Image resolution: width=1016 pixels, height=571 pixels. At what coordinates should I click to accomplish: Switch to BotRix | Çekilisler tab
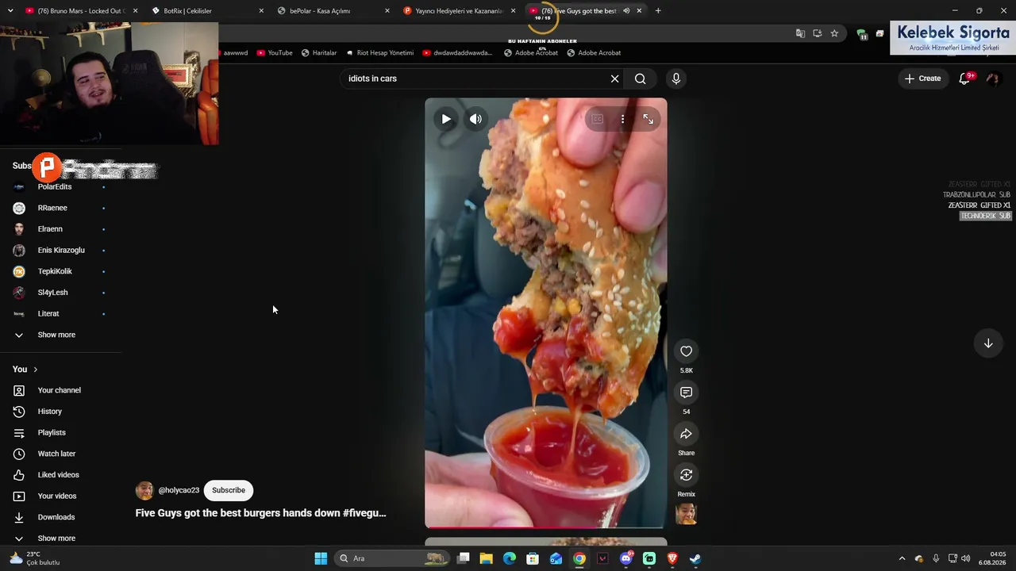coord(207,11)
